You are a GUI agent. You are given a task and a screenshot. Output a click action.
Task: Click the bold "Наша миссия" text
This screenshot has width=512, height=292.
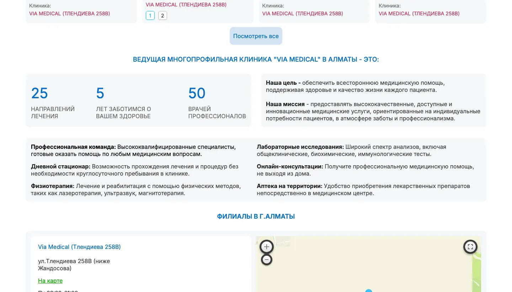click(285, 104)
